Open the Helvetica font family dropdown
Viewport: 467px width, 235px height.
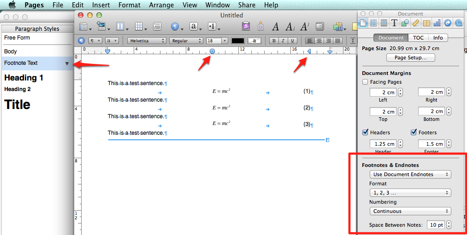pos(147,41)
